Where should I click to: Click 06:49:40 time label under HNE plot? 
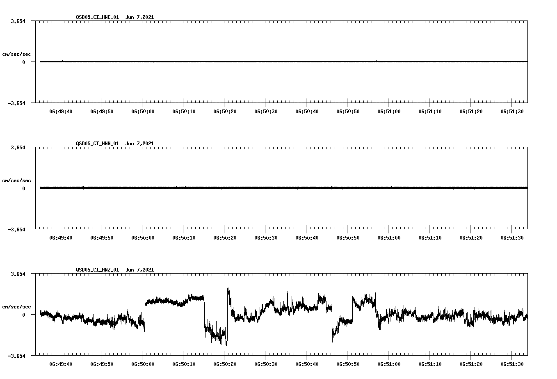coord(61,112)
